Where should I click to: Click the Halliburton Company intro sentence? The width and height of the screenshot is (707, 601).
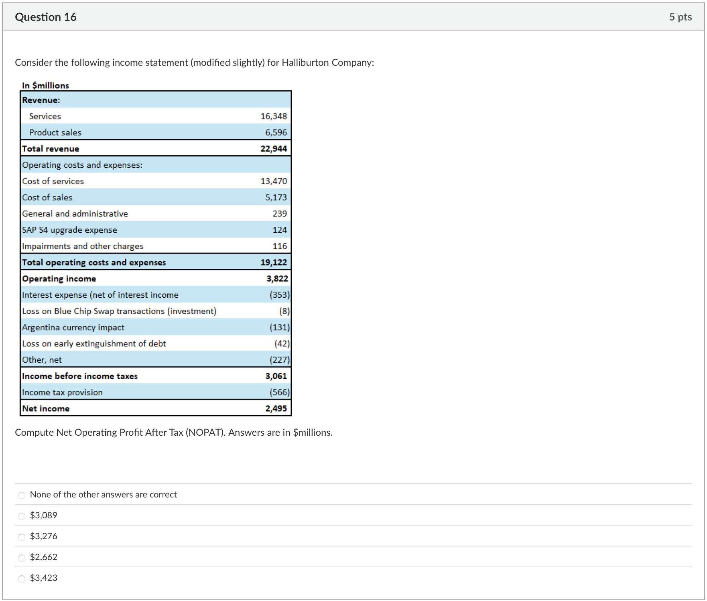click(x=194, y=63)
